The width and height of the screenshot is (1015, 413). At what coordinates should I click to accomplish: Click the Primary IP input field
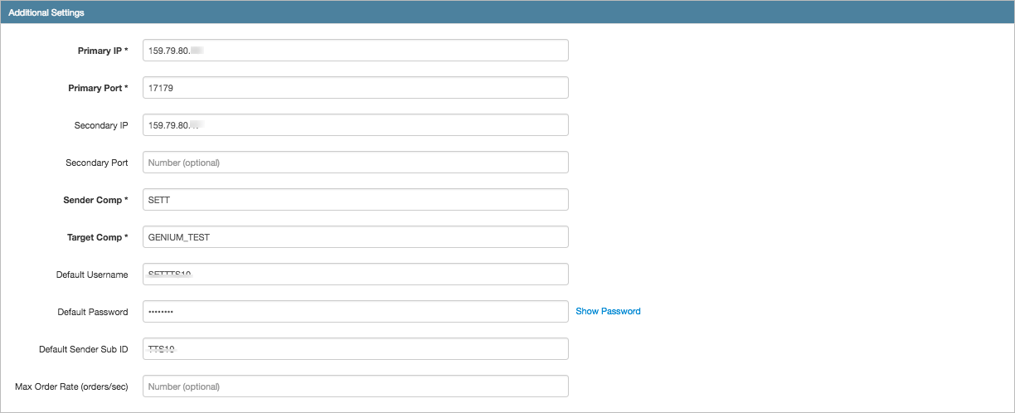click(356, 50)
